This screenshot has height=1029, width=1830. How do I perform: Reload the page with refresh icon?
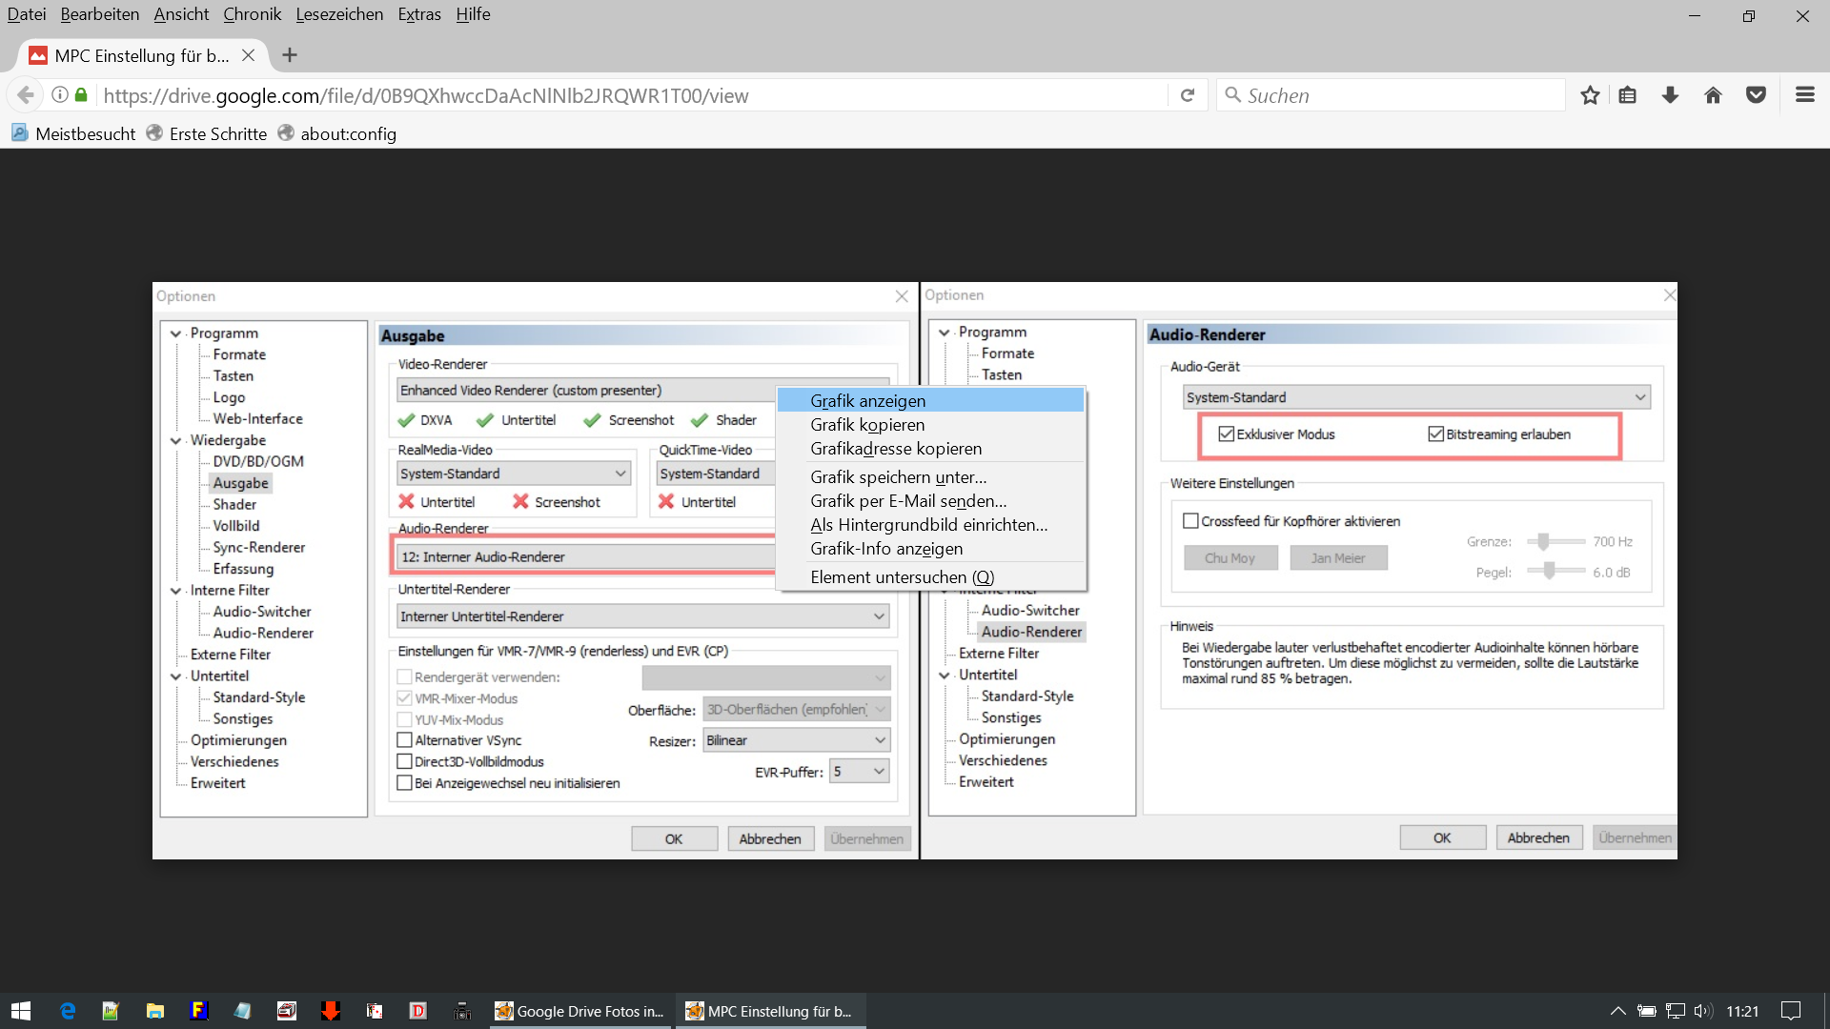pos(1188,95)
